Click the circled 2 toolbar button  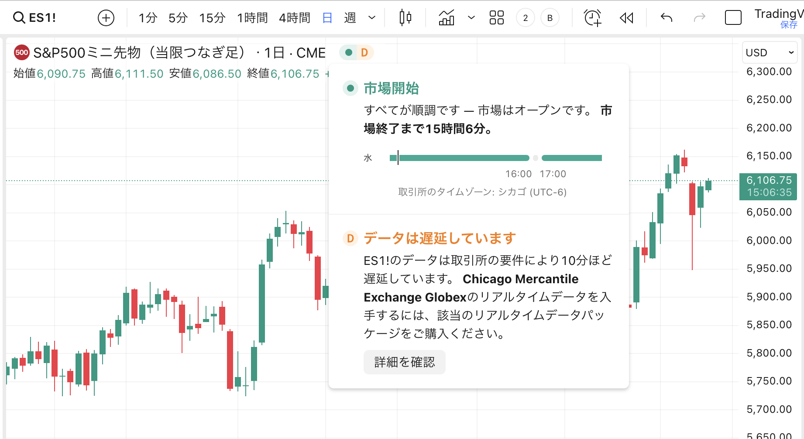click(x=525, y=18)
